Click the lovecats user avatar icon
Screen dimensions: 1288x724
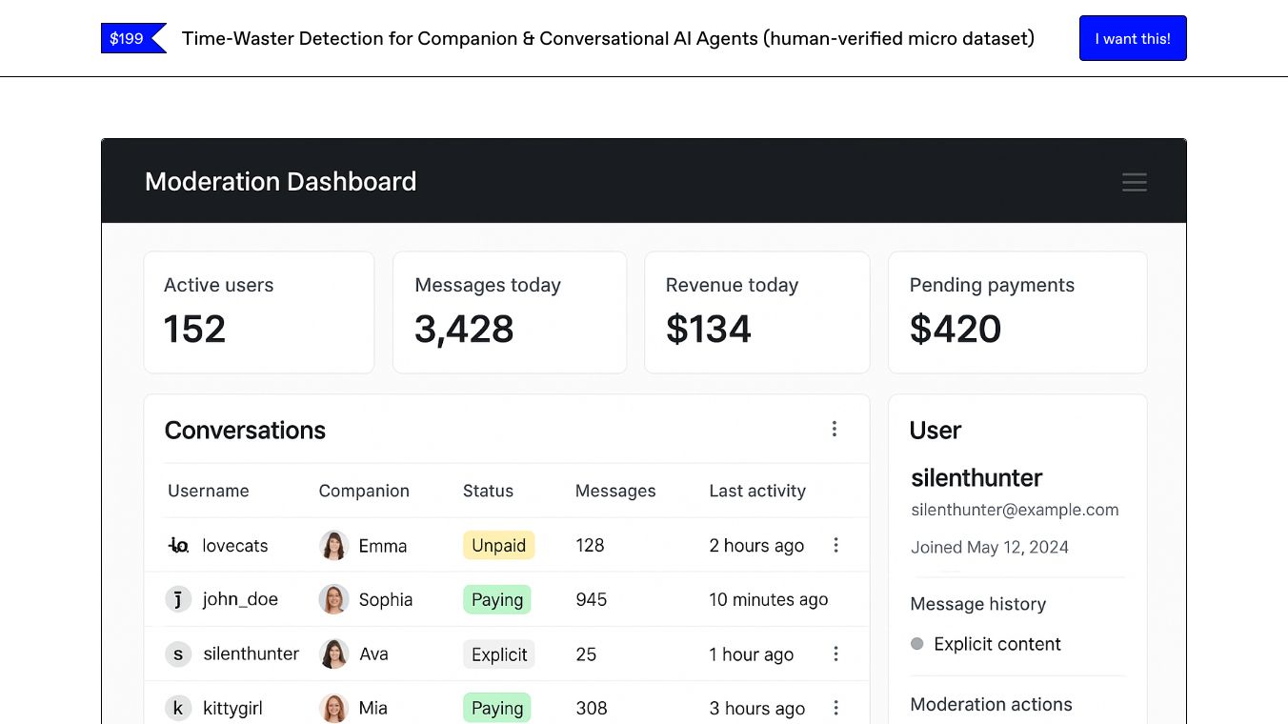coord(178,546)
